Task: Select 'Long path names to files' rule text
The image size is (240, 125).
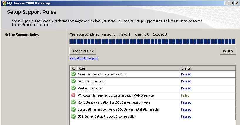Action: pyautogui.click(x=118, y=109)
